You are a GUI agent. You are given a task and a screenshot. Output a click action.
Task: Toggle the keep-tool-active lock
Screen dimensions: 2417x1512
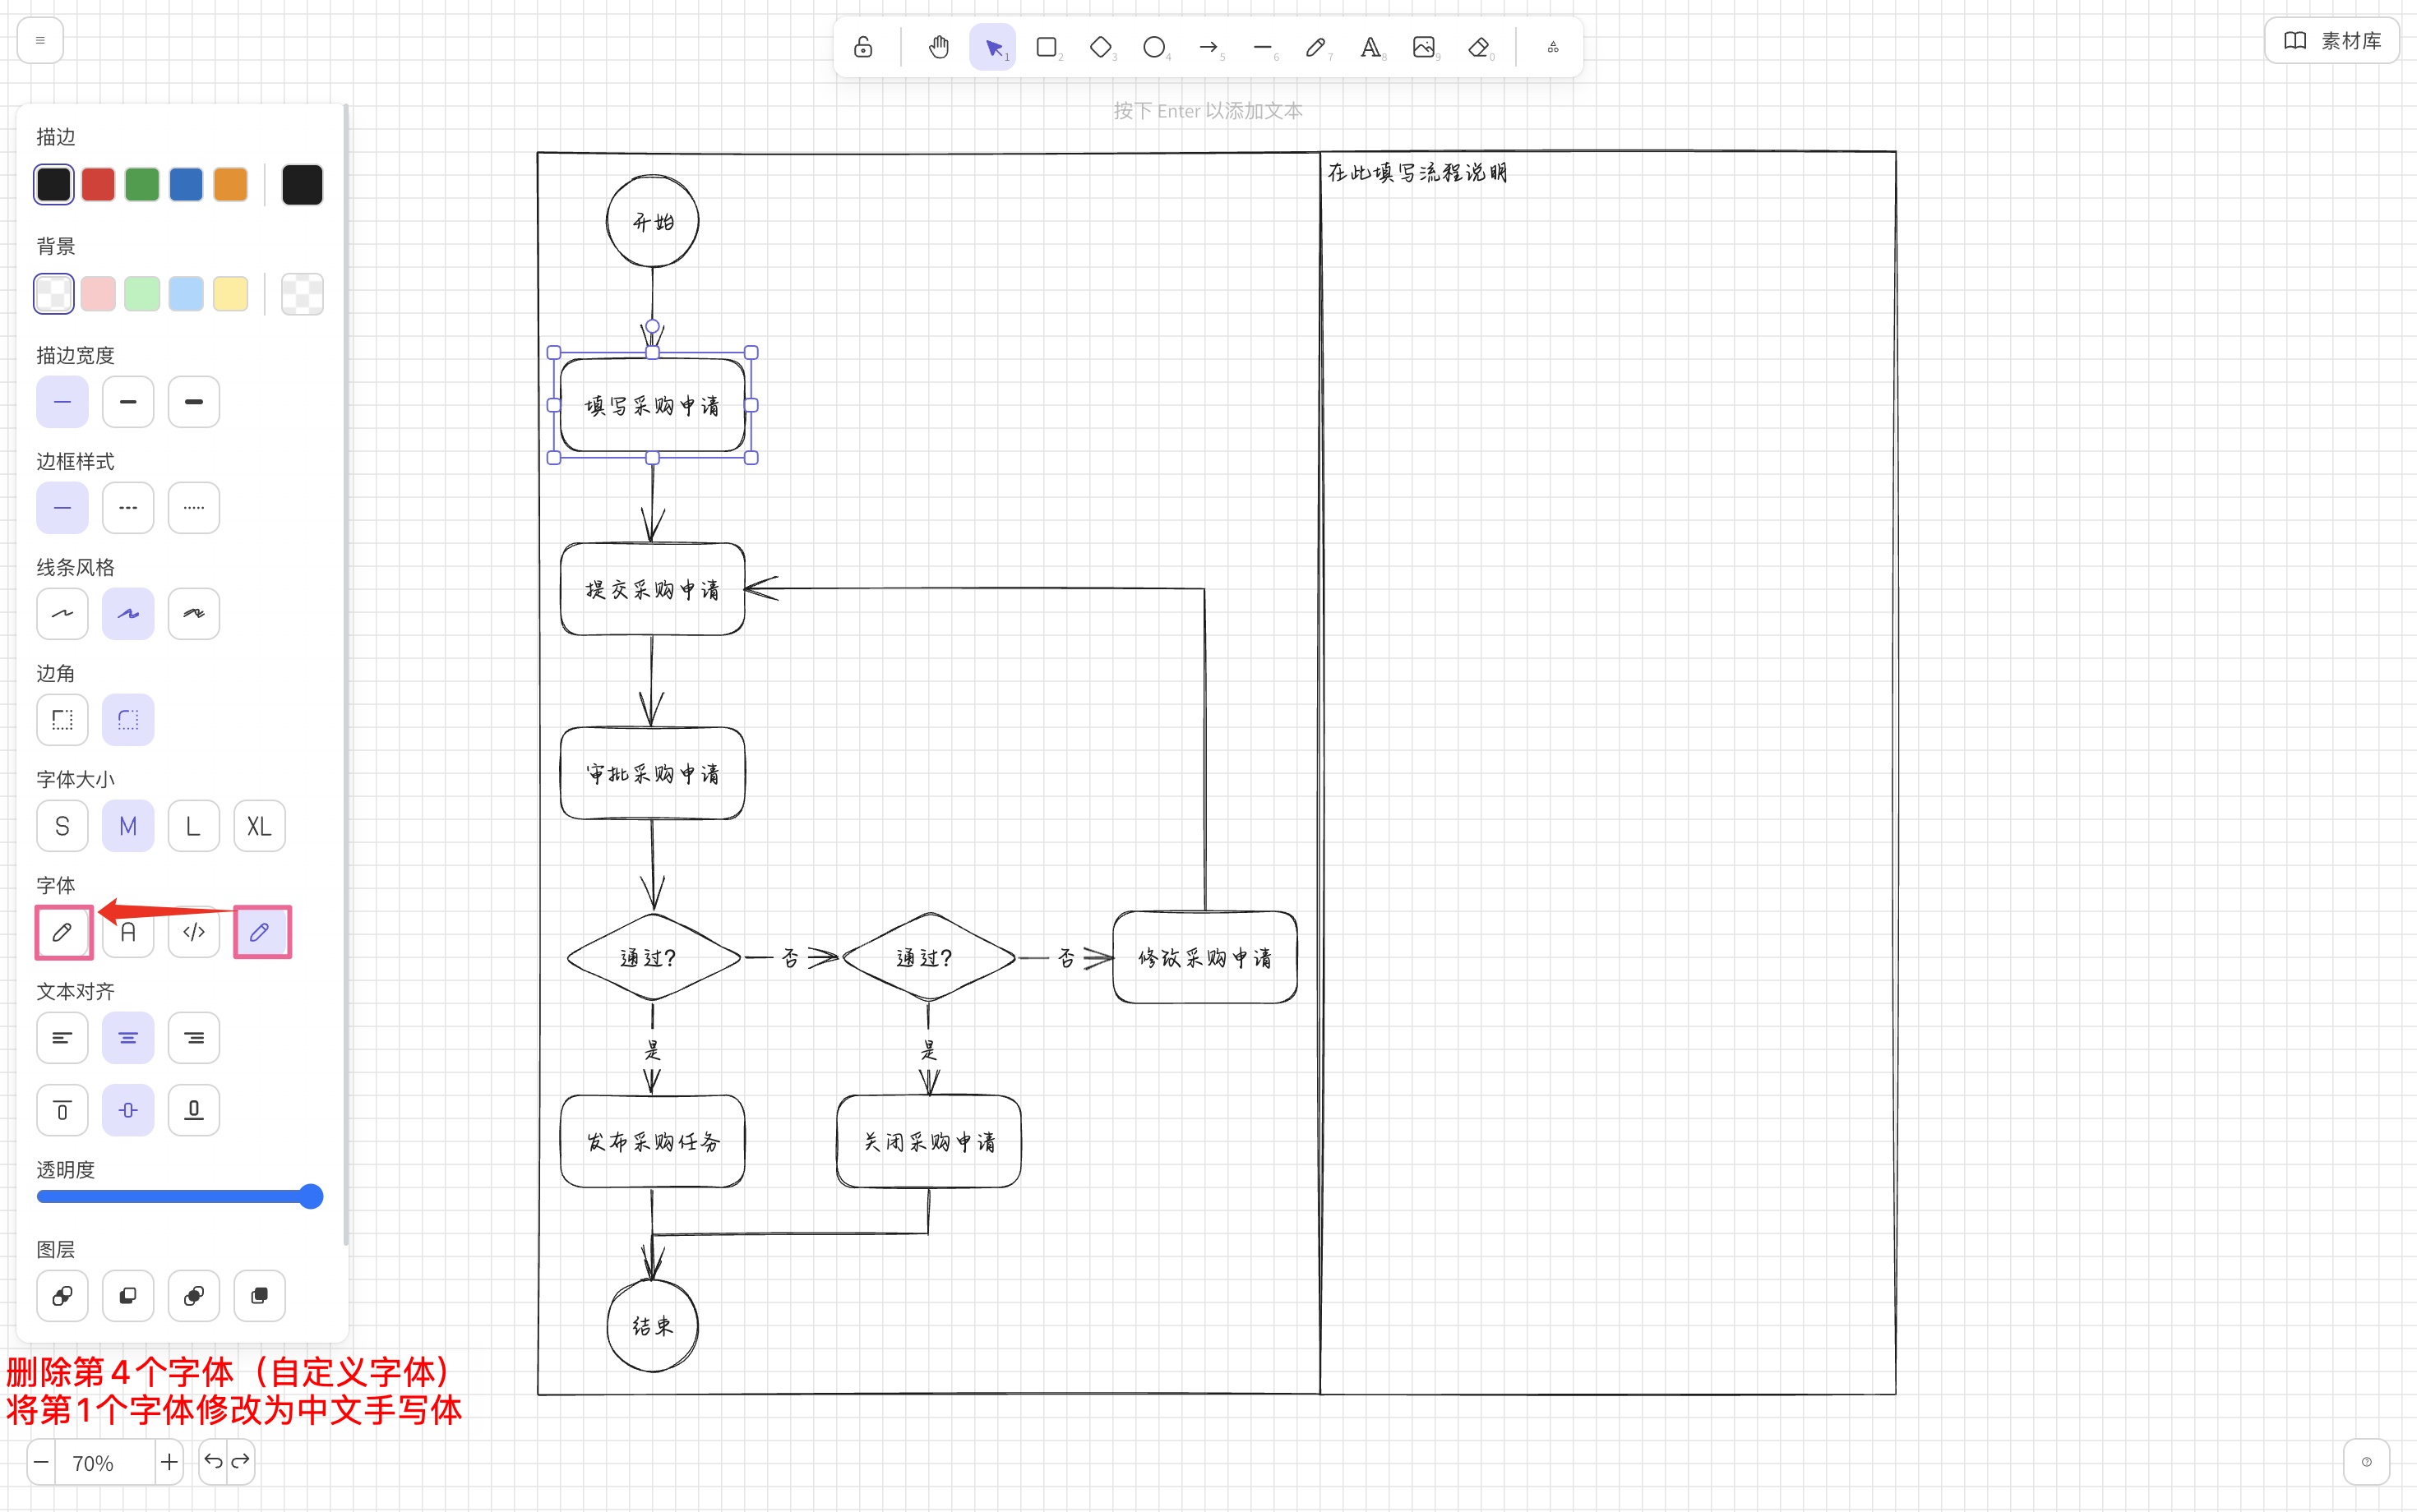click(862, 46)
